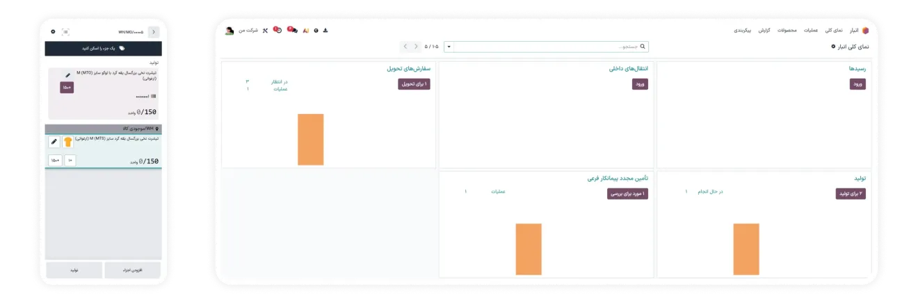Open the mobile barcode settings gear
Image resolution: width=918 pixels, height=304 pixels.
pos(53,32)
